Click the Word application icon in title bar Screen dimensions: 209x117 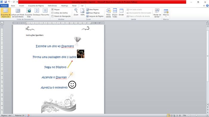pyautogui.click(x=1, y=2)
